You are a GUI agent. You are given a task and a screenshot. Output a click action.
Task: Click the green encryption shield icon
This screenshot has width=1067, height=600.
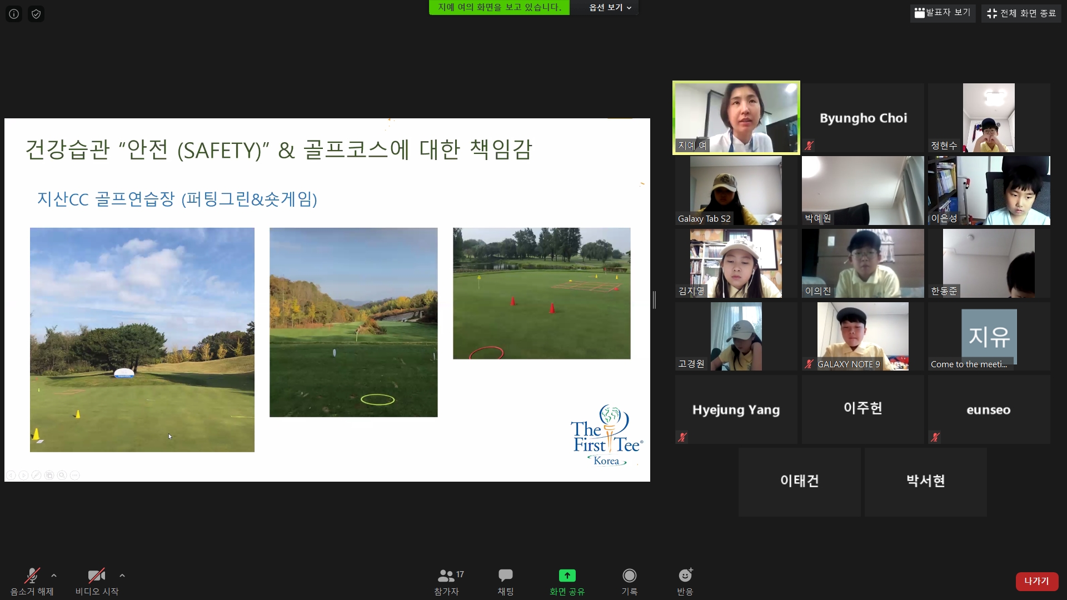(36, 14)
